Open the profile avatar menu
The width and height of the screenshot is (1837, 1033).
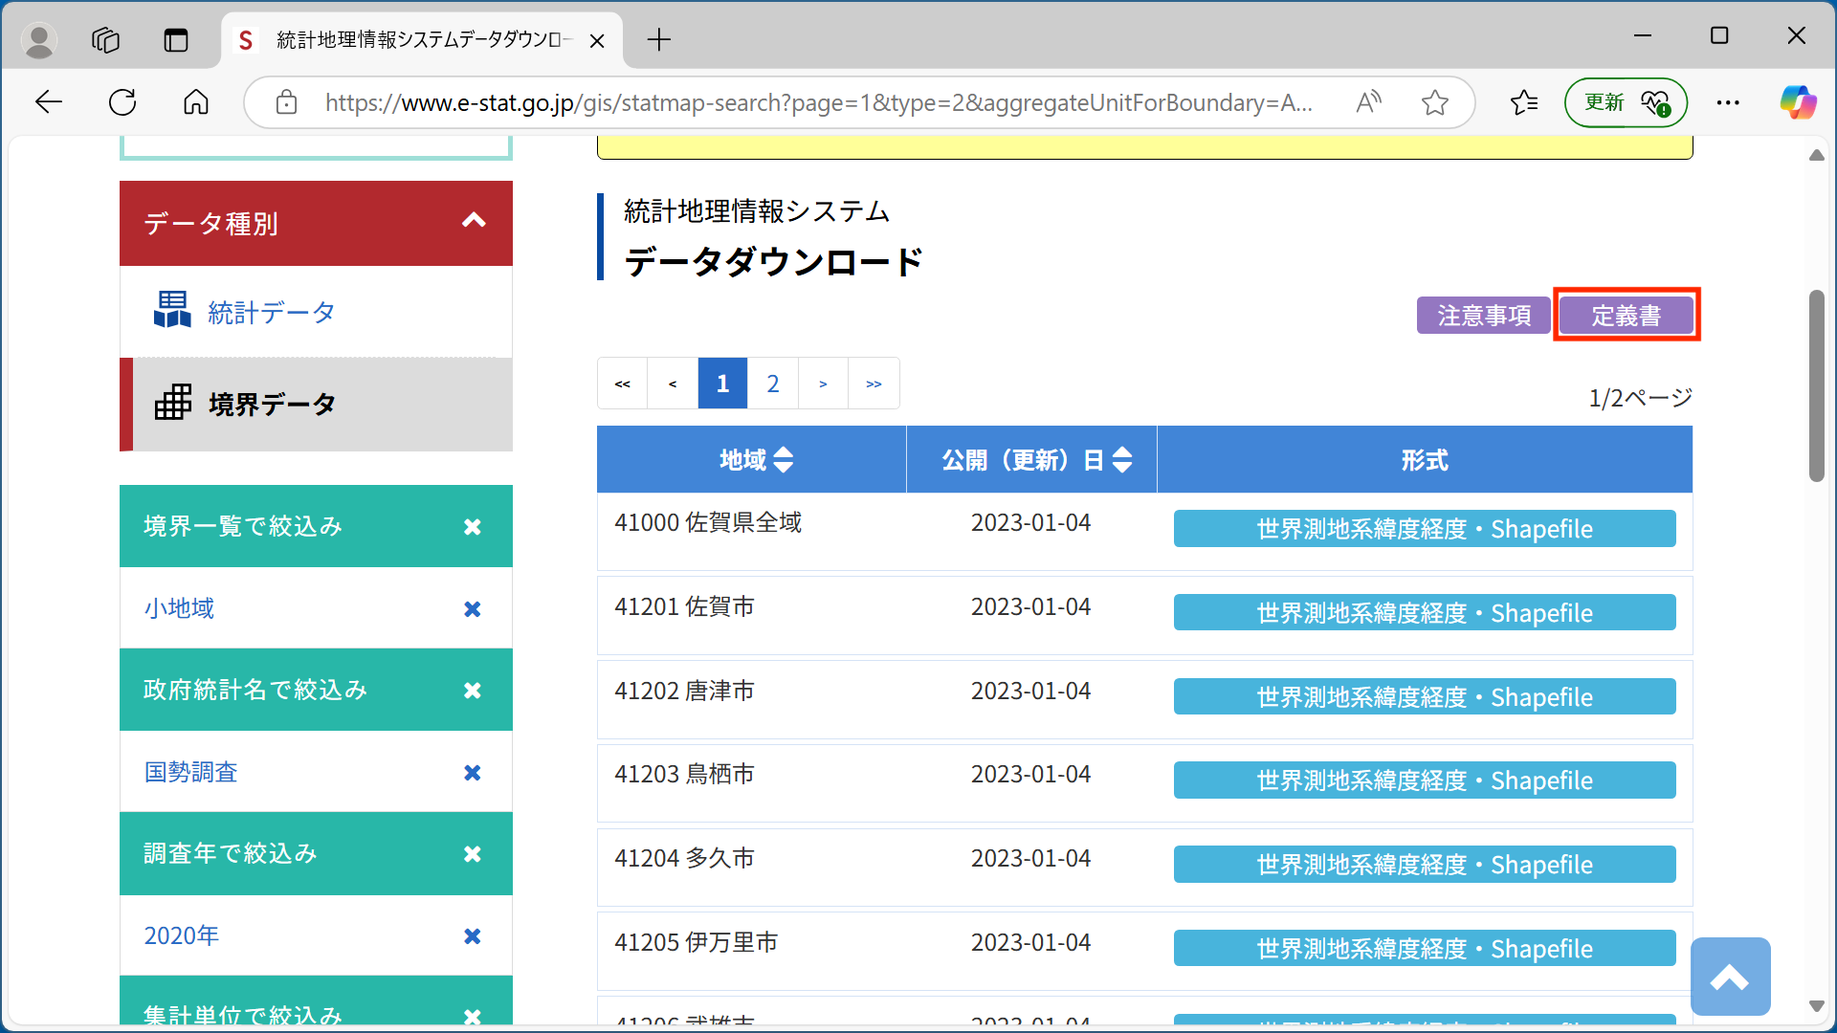(39, 40)
